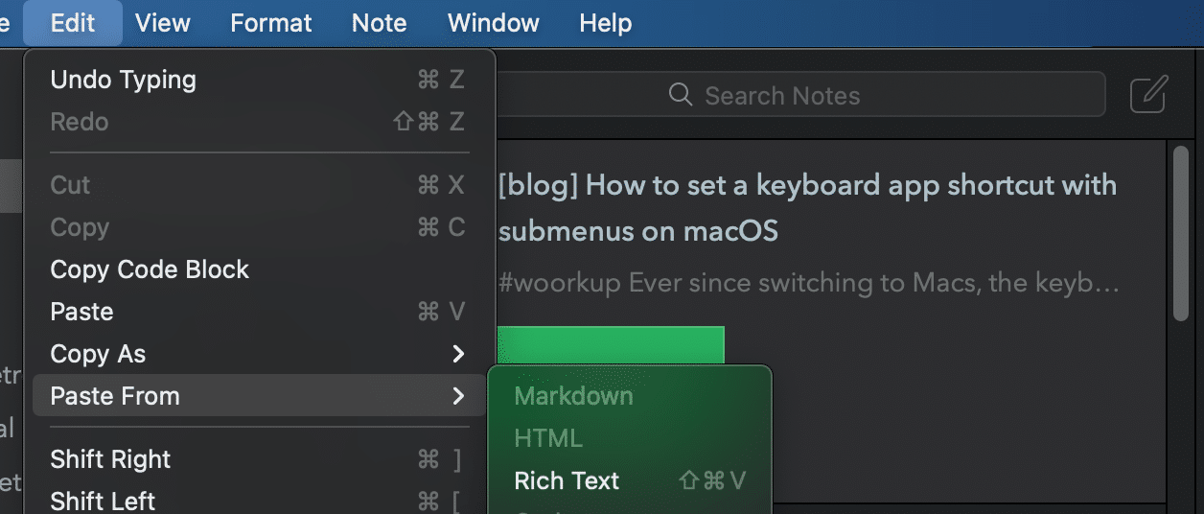Image resolution: width=1204 pixels, height=514 pixels.
Task: Expand the Paste From submenu arrow
Action: pyautogui.click(x=458, y=396)
